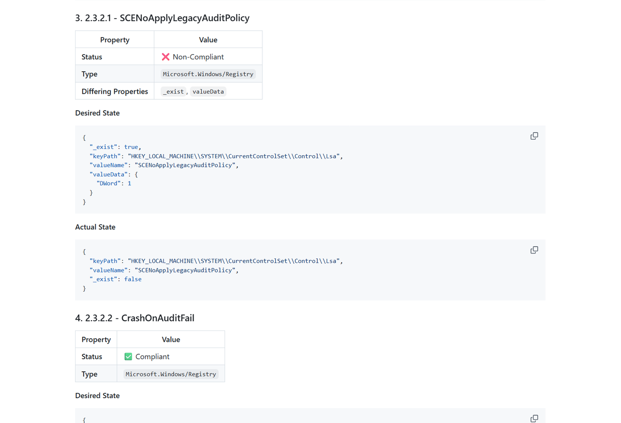This screenshot has width=621, height=423.
Task: Select heading 4. 2.3.2.2 - CrashOnAuditFail
Action: pos(135,318)
